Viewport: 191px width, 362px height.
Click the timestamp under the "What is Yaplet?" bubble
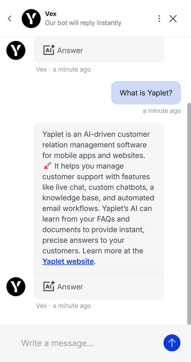coord(162,111)
